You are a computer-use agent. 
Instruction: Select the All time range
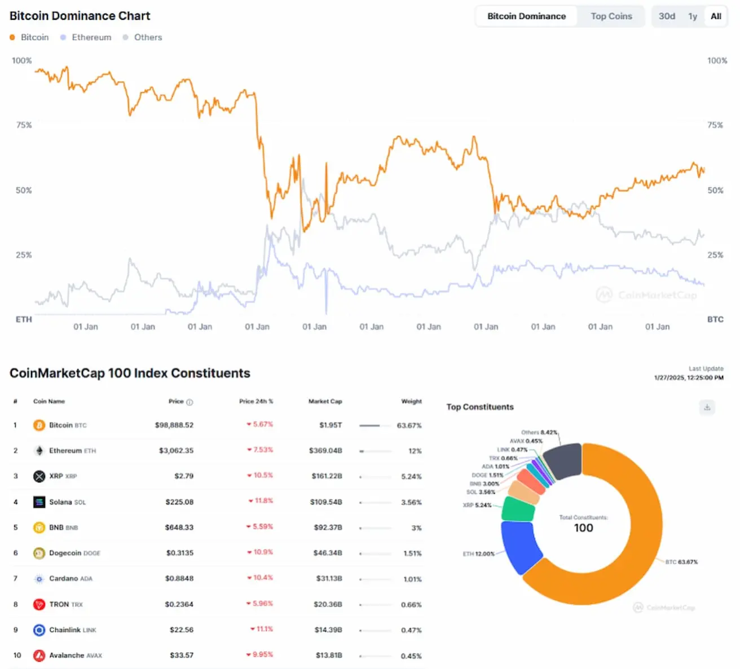pos(716,16)
